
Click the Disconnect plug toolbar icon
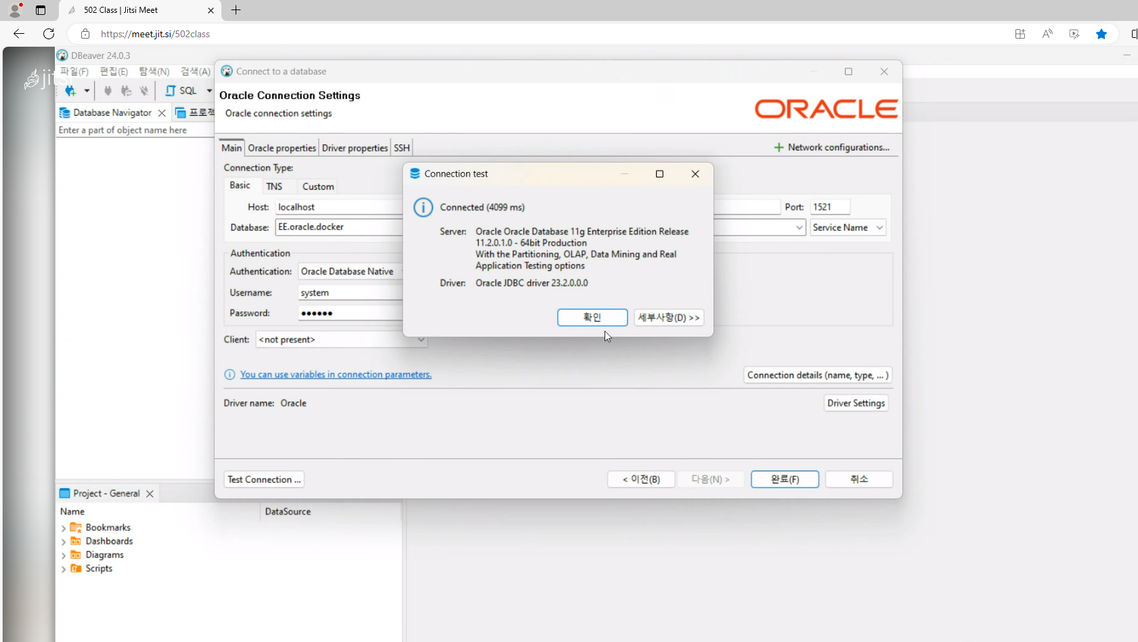pos(144,91)
